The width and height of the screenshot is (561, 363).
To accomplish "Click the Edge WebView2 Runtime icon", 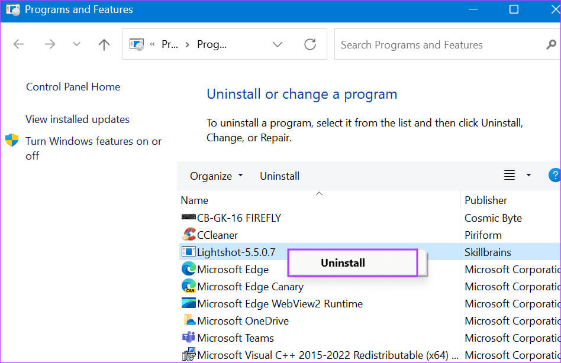I will (189, 303).
